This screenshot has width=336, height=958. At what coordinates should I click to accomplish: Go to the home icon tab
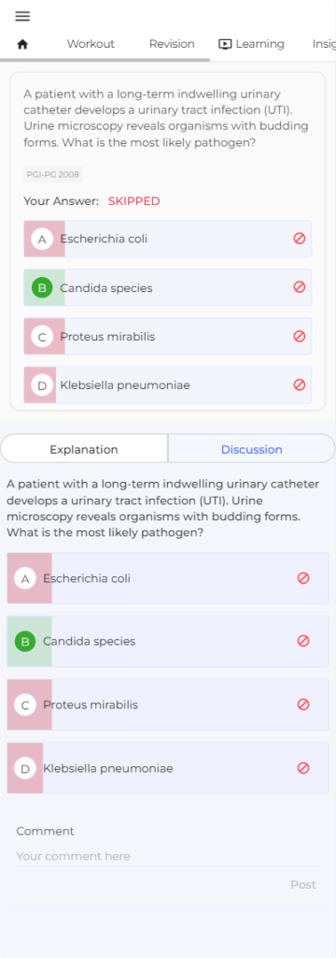point(22,44)
